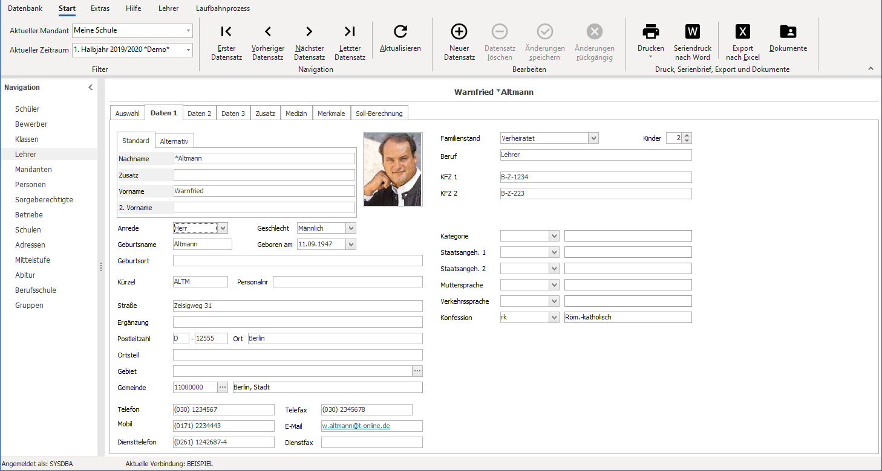Viewport: 882px width, 471px height.
Task: Click the Kürzel field with ALTM
Action: point(200,282)
